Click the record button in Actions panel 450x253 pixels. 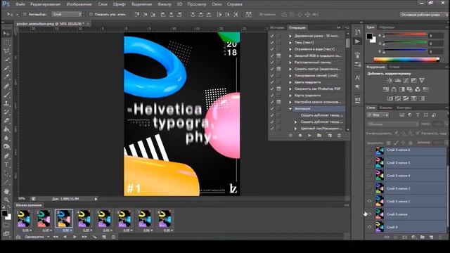click(x=300, y=136)
